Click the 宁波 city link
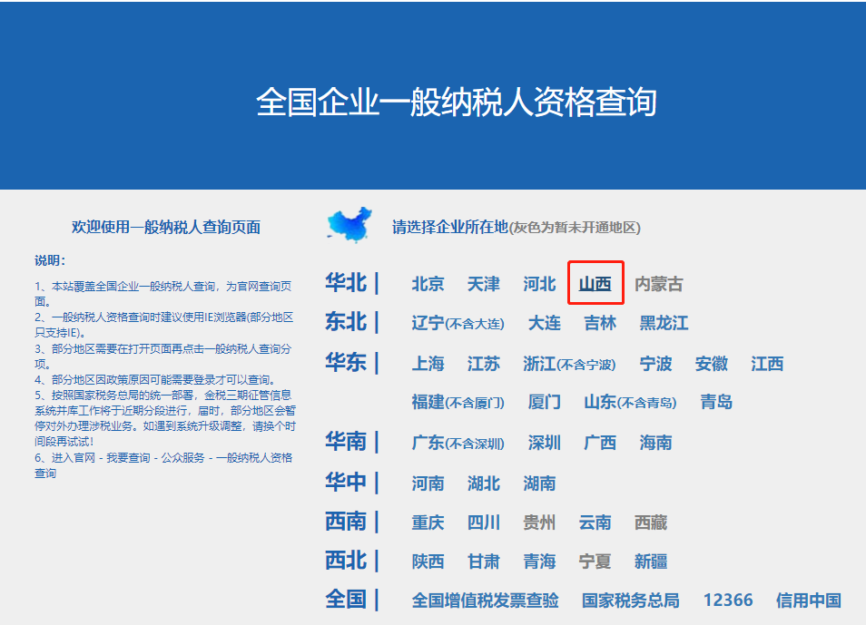The height and width of the screenshot is (625, 866). click(656, 363)
